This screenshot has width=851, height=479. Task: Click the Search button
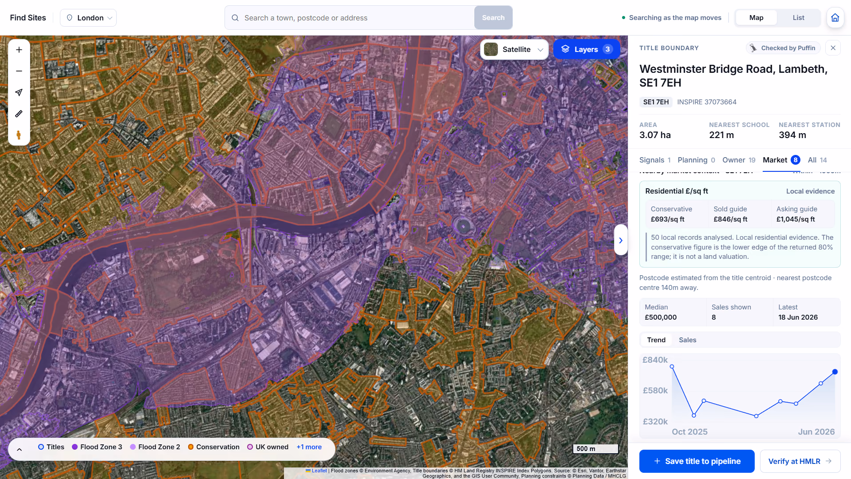pyautogui.click(x=493, y=18)
